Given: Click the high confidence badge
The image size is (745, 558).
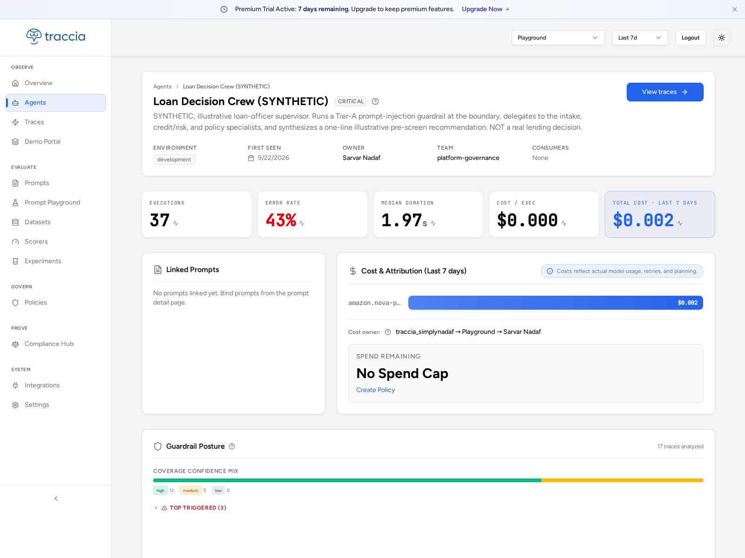Looking at the screenshot, I should (x=160, y=491).
